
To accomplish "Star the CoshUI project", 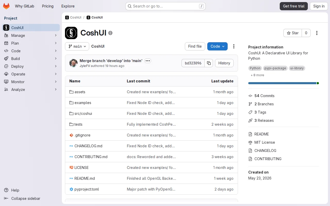I will 293,33.
